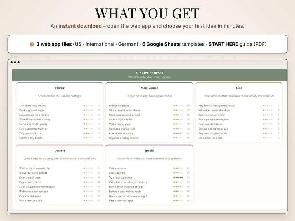The image size is (295, 221).
Task: Click energy dots for 'Tidy one small spot'
Action: (88, 133)
